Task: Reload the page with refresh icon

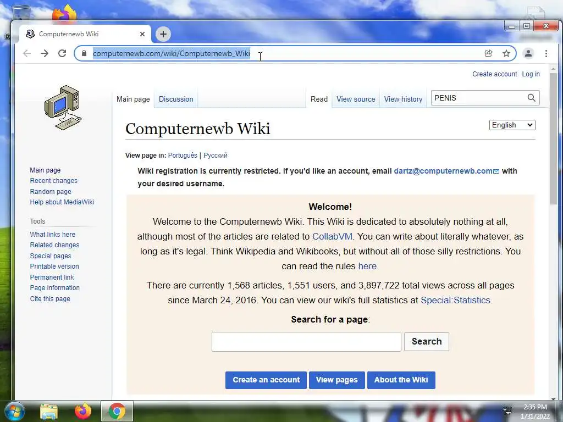Action: (62, 53)
